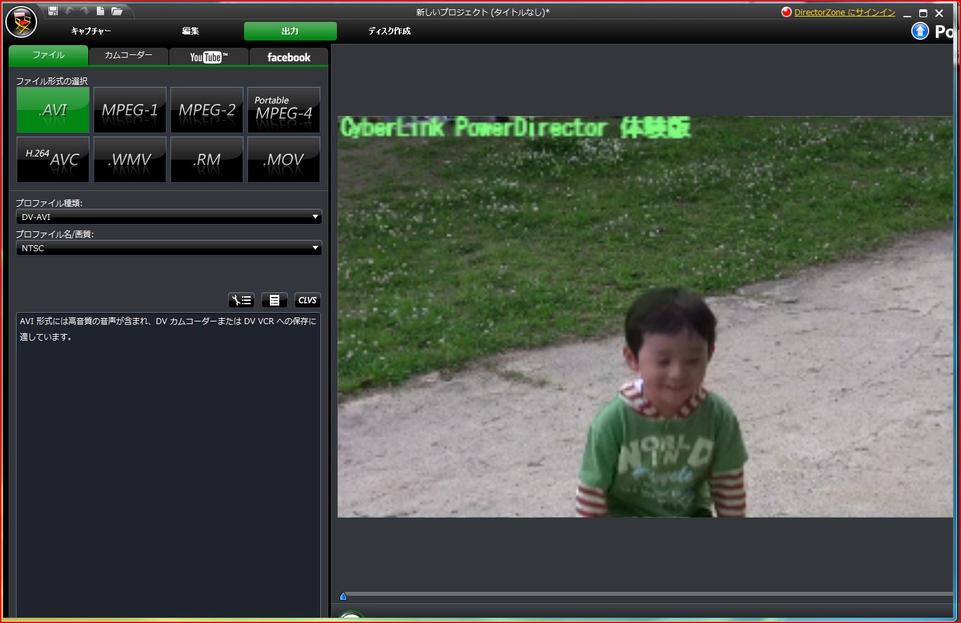Click the video preview image
Viewport: 961px width, 623px height.
click(x=645, y=317)
